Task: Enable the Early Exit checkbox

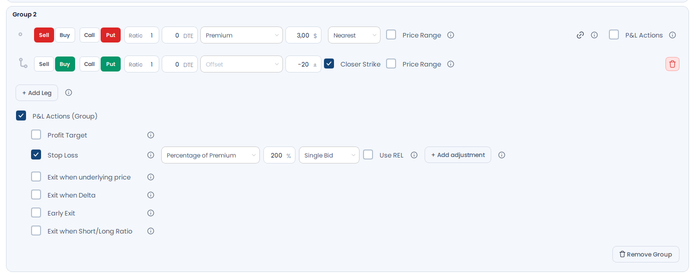Action: tap(36, 212)
